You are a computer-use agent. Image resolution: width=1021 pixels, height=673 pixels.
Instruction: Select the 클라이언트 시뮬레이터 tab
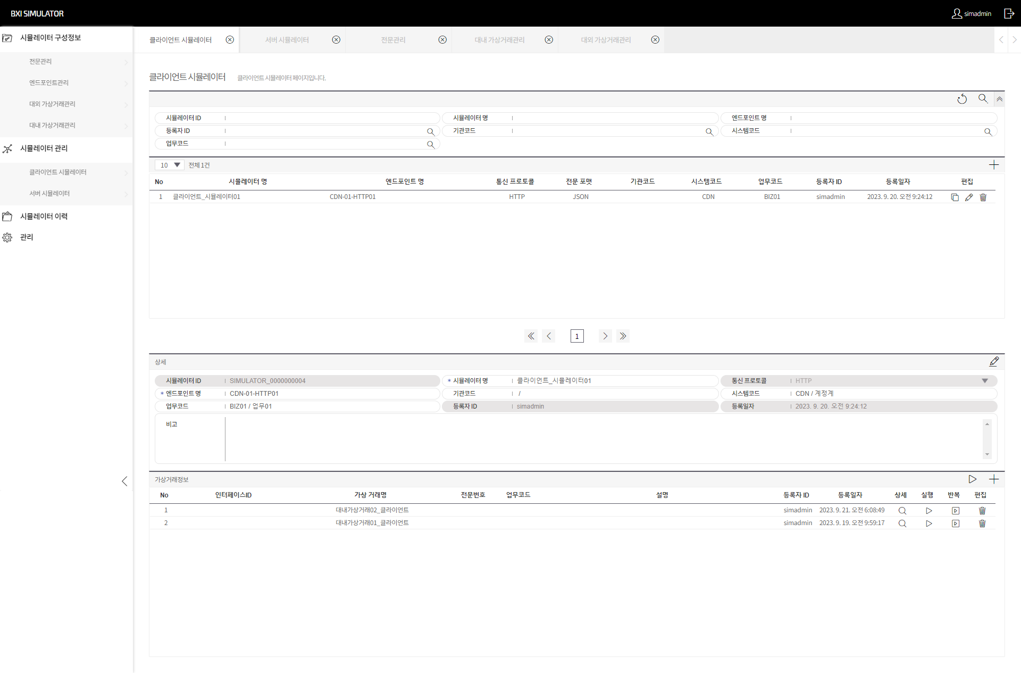(180, 40)
